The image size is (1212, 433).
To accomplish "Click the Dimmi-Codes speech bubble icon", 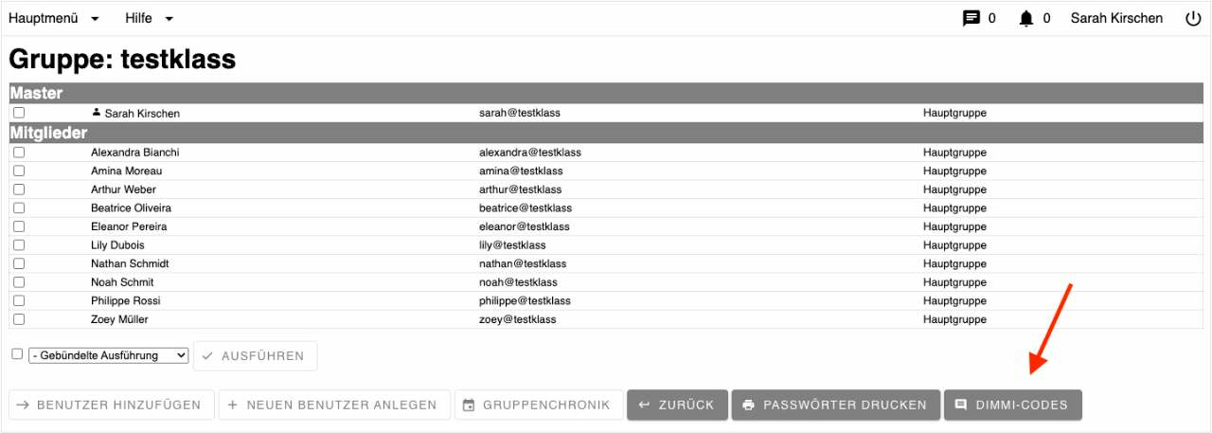I will 961,405.
